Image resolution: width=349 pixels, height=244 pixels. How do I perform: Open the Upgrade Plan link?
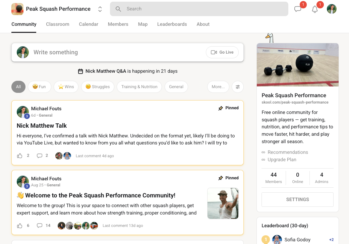[x=282, y=160]
